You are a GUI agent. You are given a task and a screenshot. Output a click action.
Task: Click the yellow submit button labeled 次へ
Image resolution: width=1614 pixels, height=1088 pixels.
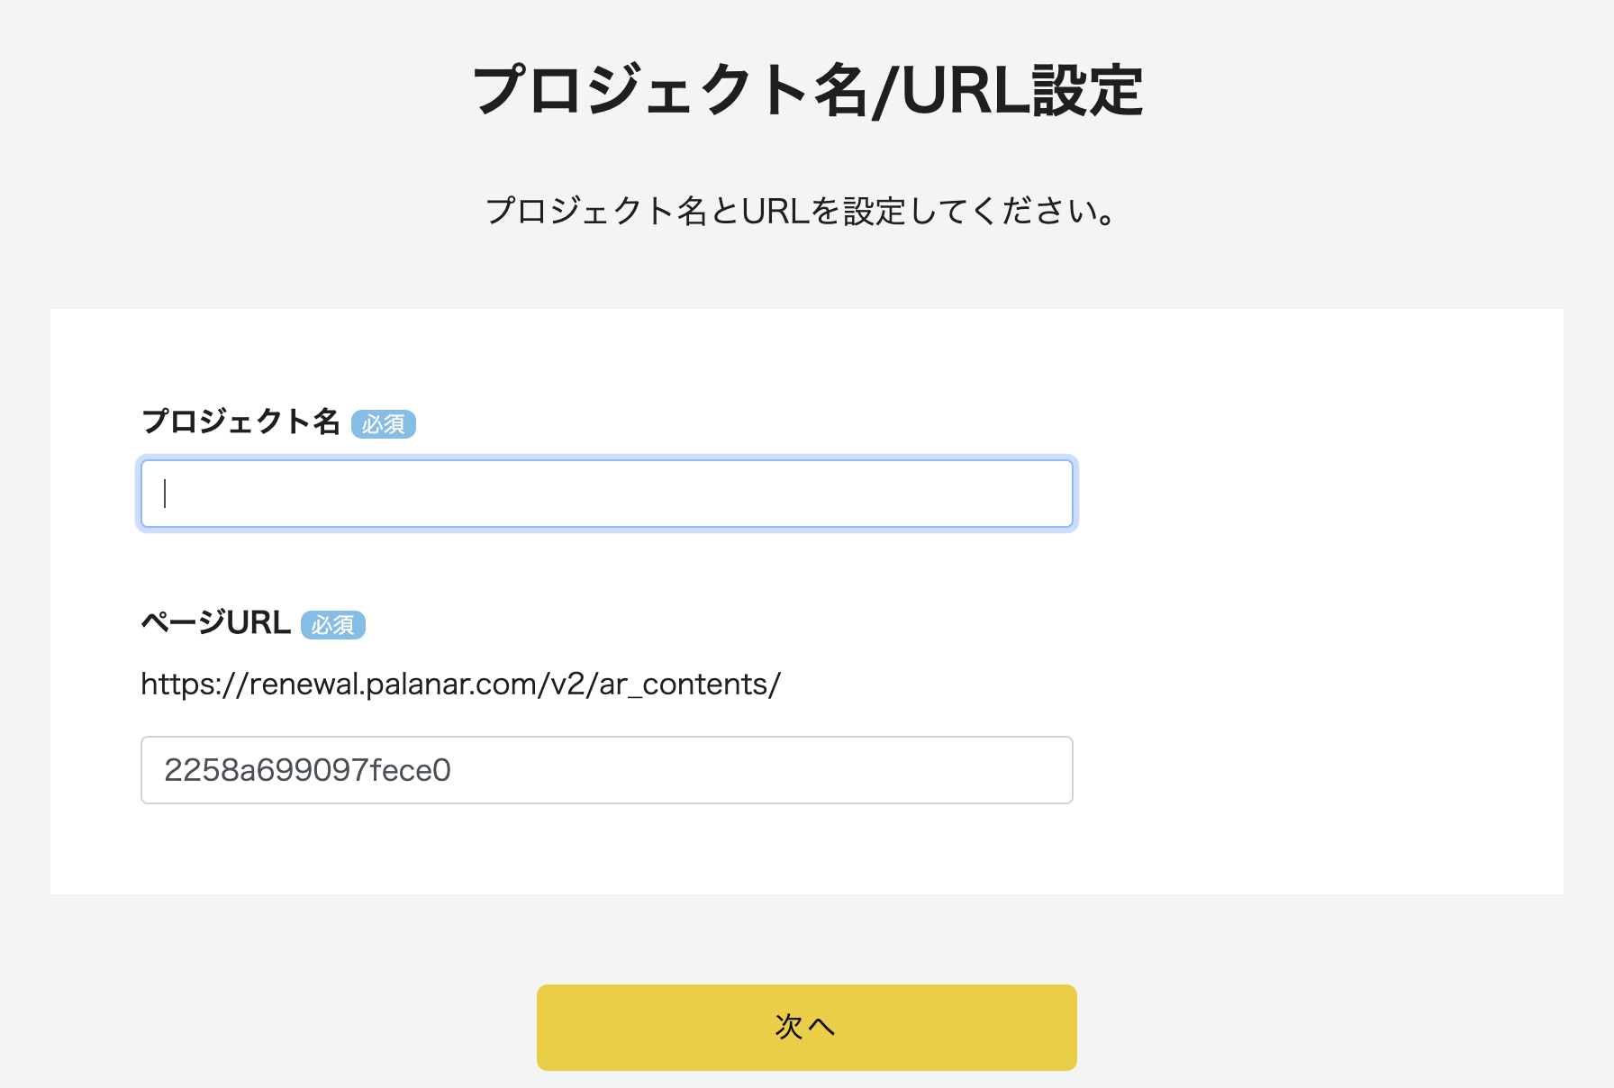(806, 1027)
